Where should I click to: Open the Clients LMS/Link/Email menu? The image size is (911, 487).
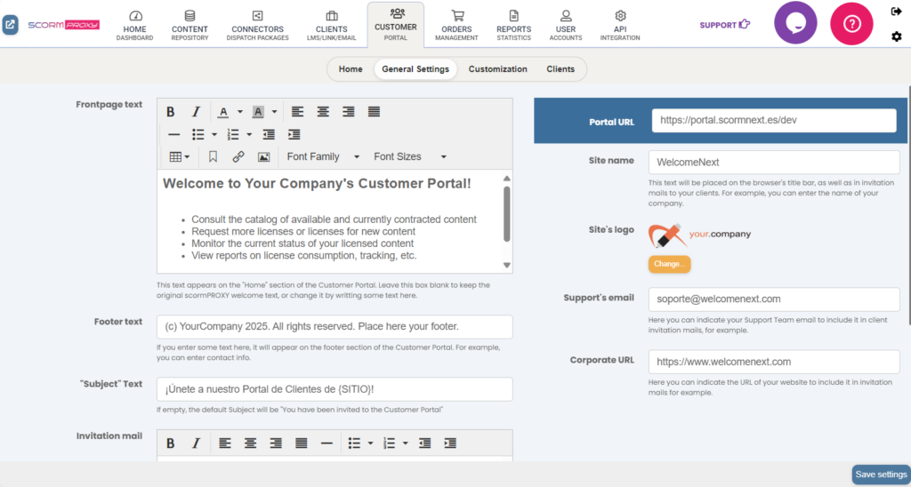[x=332, y=26]
